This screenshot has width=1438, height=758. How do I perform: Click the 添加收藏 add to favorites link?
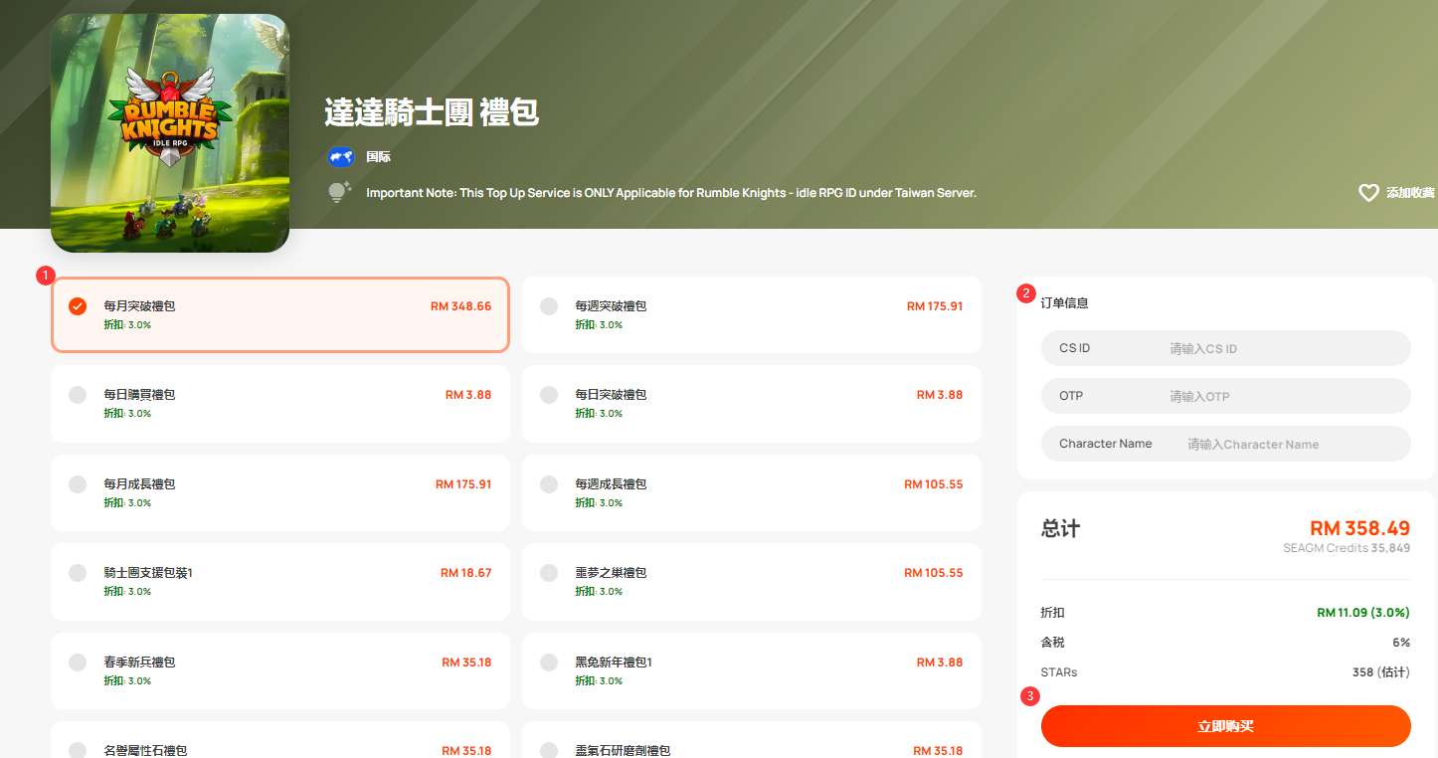click(1410, 193)
